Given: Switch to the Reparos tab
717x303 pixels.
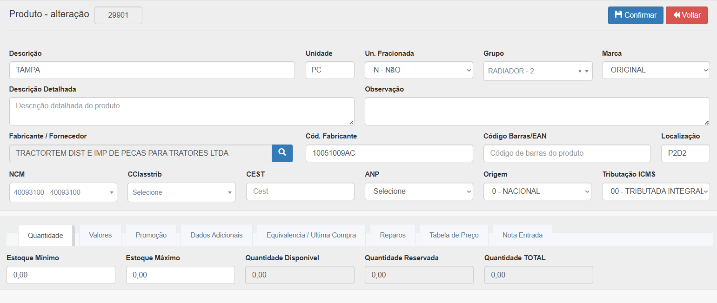Looking at the screenshot, I should pyautogui.click(x=393, y=235).
